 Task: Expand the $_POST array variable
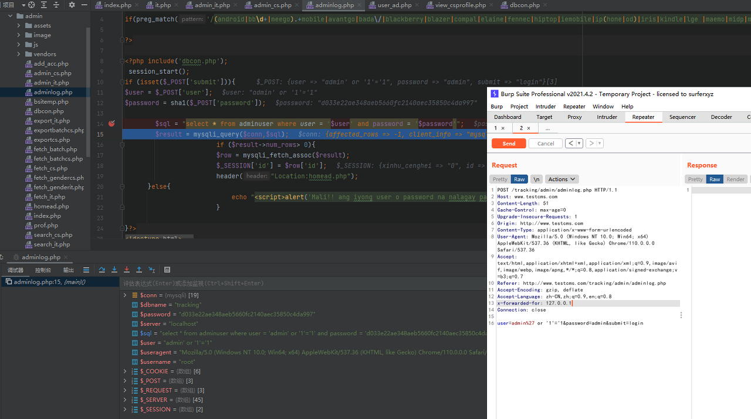coord(125,381)
